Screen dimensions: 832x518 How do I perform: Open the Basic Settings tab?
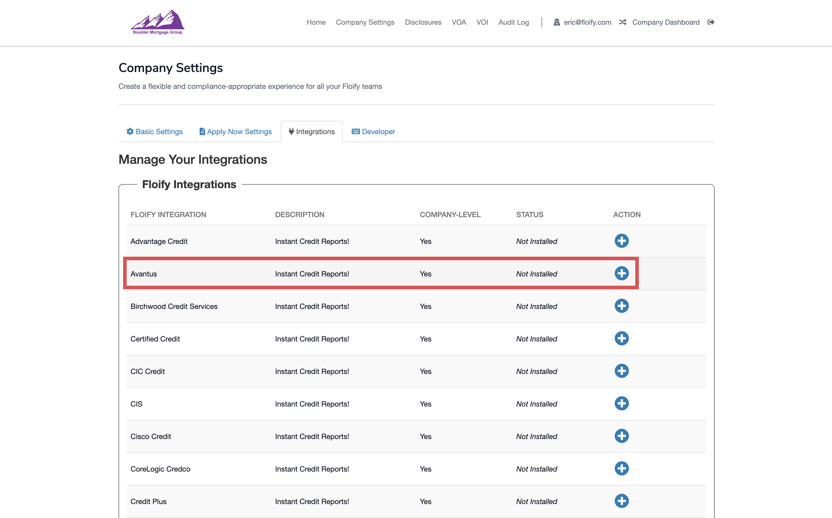(x=155, y=132)
